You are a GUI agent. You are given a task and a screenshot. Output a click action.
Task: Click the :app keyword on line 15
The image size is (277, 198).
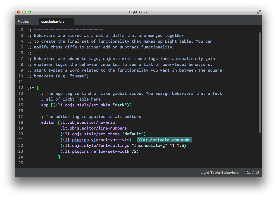pos(44,105)
